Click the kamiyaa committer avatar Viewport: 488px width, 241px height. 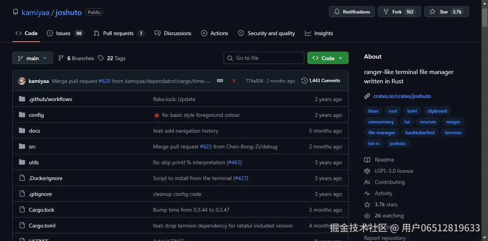(22, 81)
